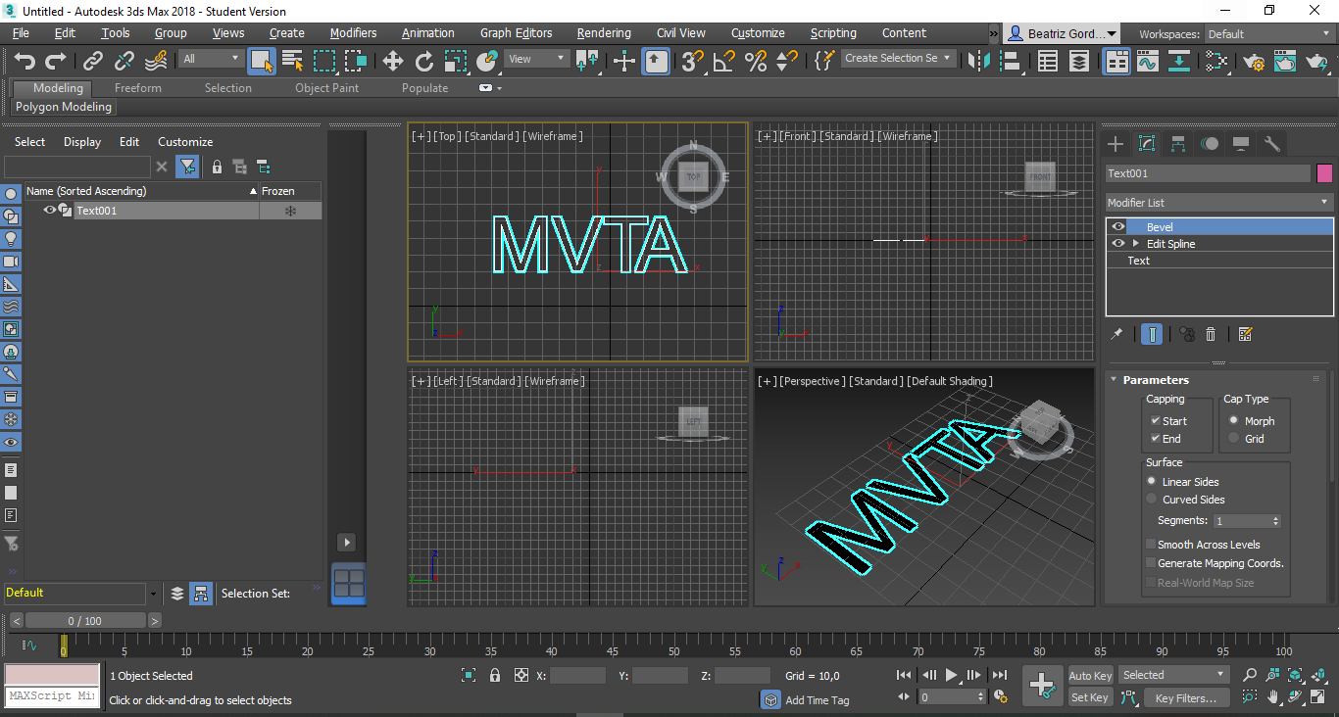Expand the Edit Spline modifier sub-objects
The width and height of the screenshot is (1339, 717).
[1136, 243]
